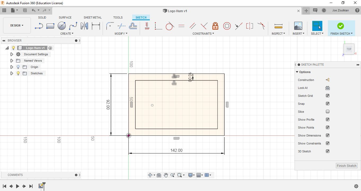The image size is (361, 191).
Task: Apply the Fix/Unfix lock constraint
Action: point(215,26)
